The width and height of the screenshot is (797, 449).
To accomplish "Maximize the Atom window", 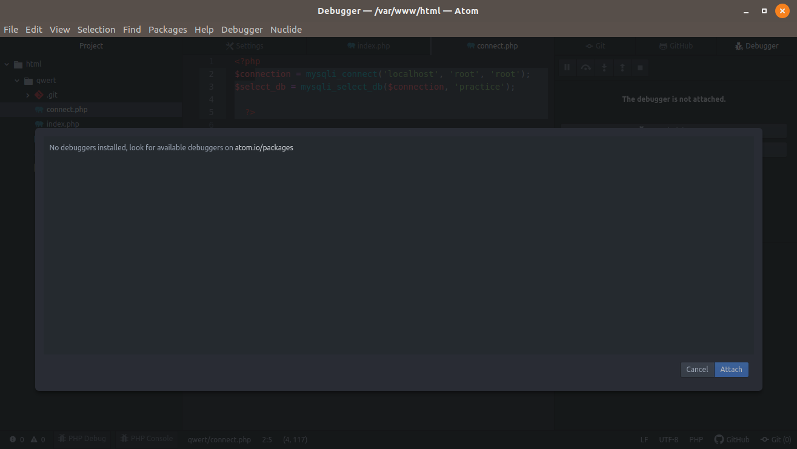I will 764,11.
